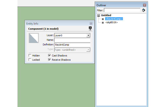Select the <RecAntComp> entry in Outliner

(x=114, y=19)
